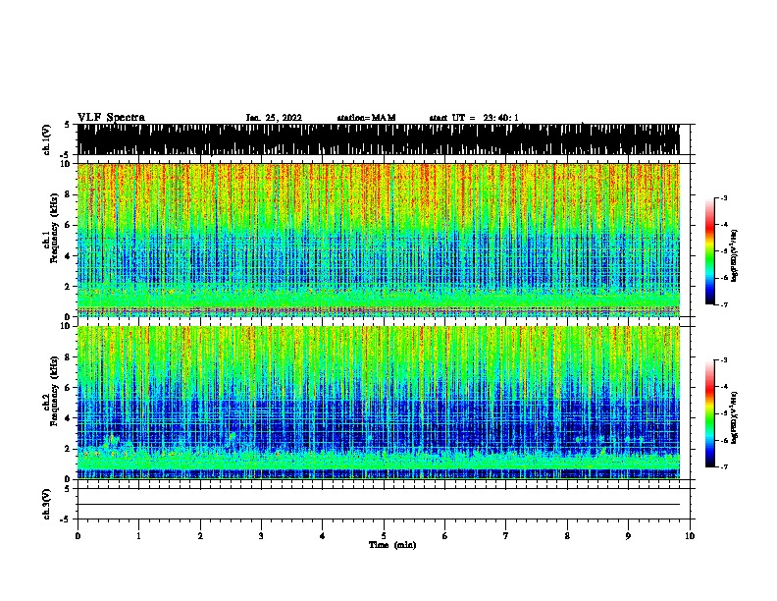Click time axis tick label "3"
Viewport: 777px width, 601px height.
click(x=261, y=536)
